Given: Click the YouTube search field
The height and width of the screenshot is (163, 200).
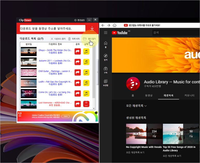Looking at the screenshot, I should point(176,33).
